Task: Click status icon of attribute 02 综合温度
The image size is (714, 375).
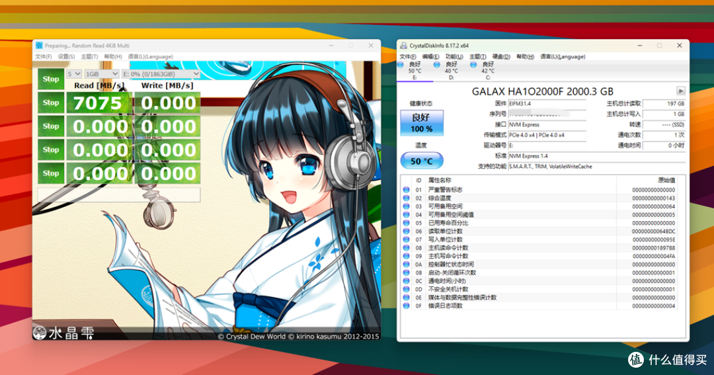Action: pyautogui.click(x=406, y=198)
